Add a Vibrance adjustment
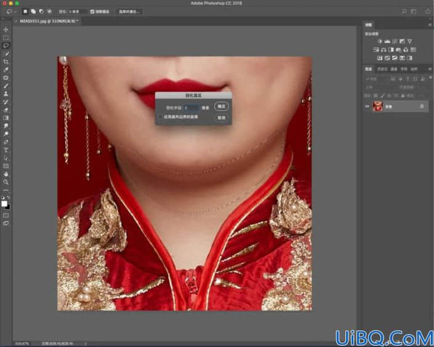The width and height of the screenshot is (434, 347). [409, 41]
